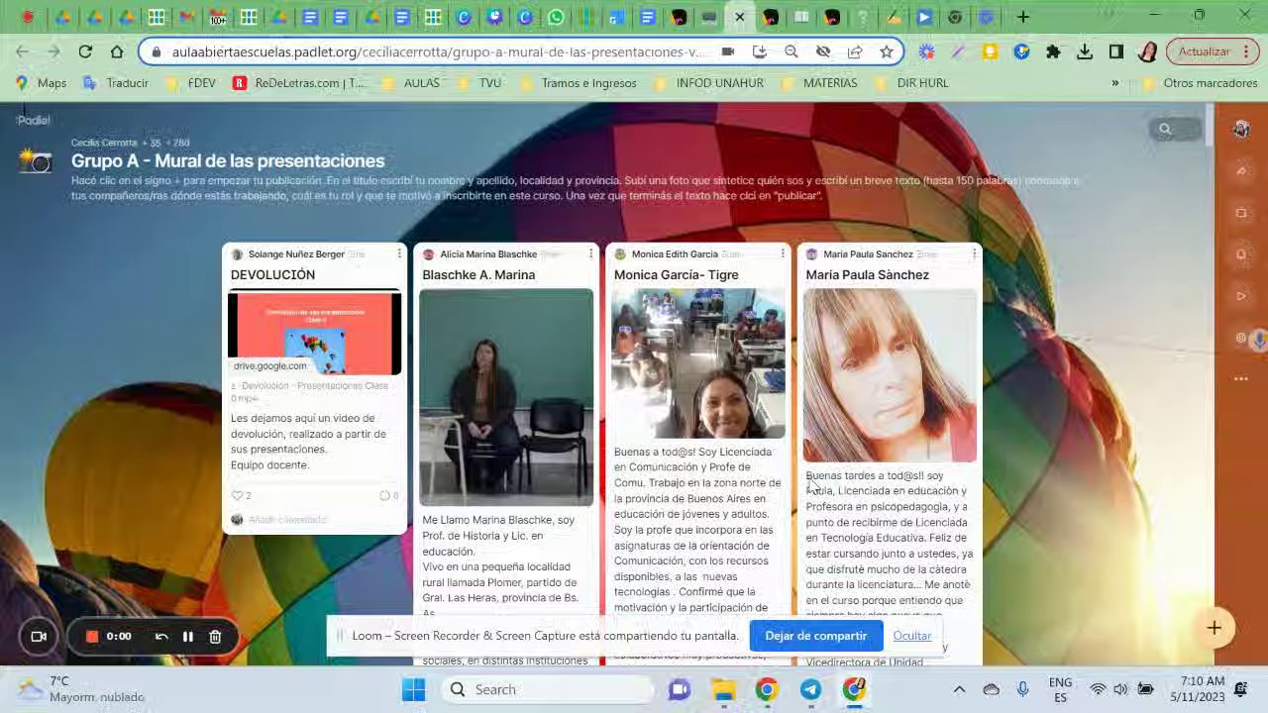The height and width of the screenshot is (713, 1268).
Task: Open the options menu on Monica García- Tigre post
Action: point(783,255)
